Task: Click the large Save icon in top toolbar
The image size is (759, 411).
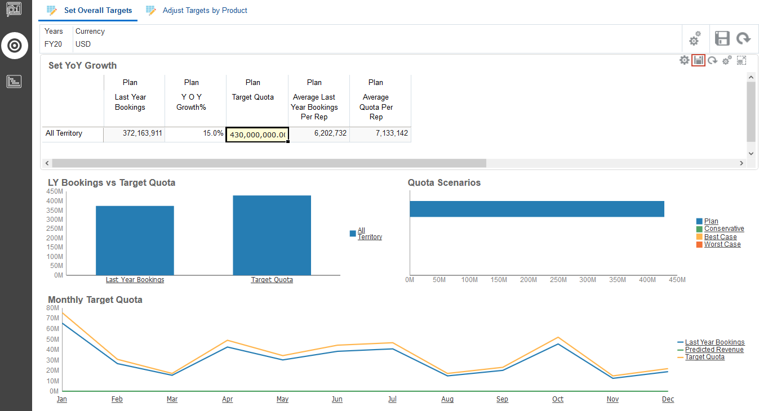Action: point(722,38)
